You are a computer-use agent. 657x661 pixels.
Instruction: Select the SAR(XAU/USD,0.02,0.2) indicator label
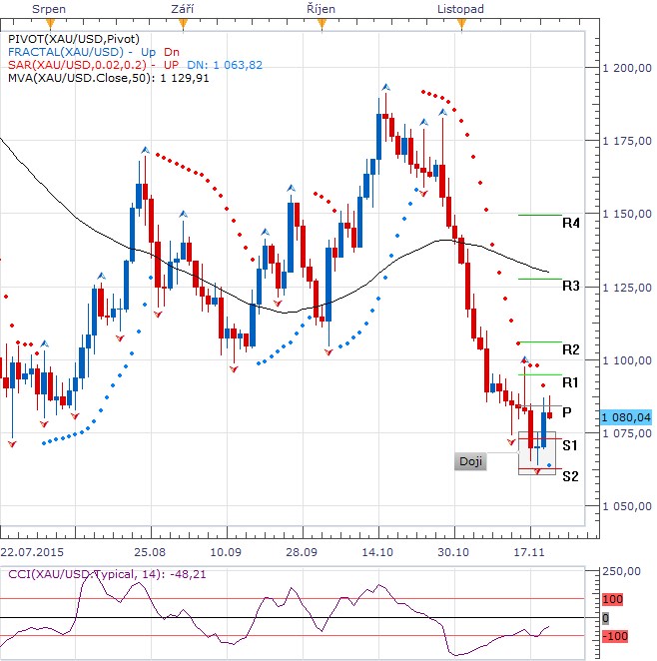pos(77,65)
